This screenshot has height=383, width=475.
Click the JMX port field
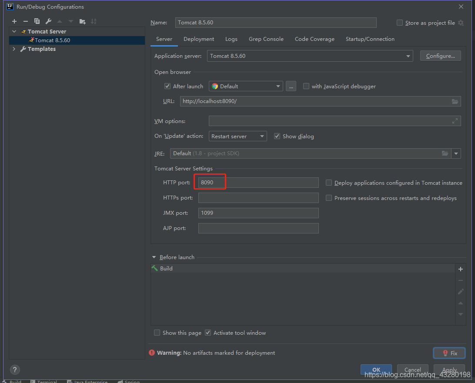(258, 213)
